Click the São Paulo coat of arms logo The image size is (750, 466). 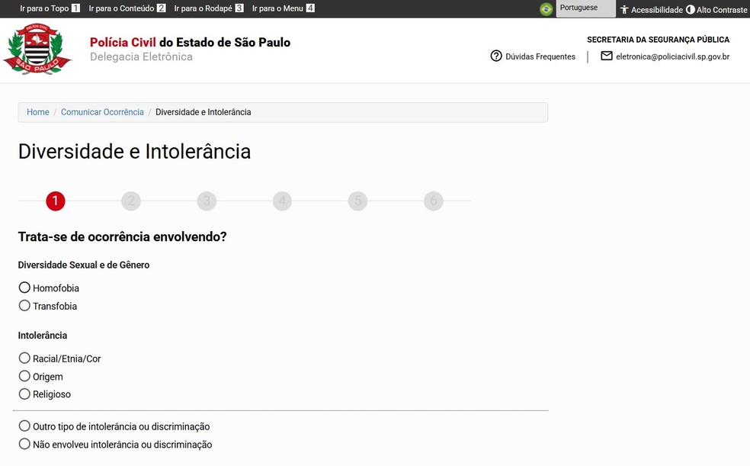point(37,49)
